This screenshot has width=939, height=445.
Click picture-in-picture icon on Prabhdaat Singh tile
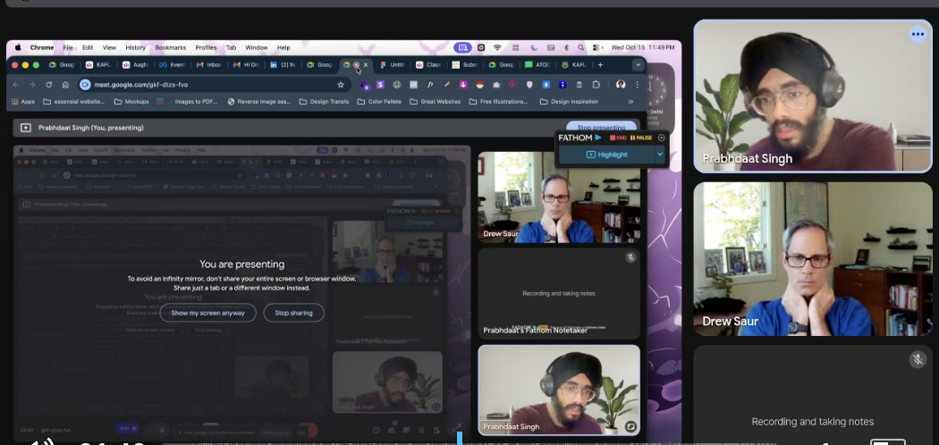click(630, 426)
